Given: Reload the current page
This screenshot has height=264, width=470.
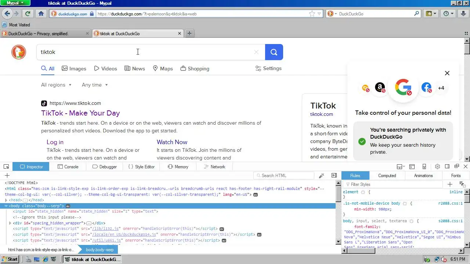Looking at the screenshot, I should point(28,14).
